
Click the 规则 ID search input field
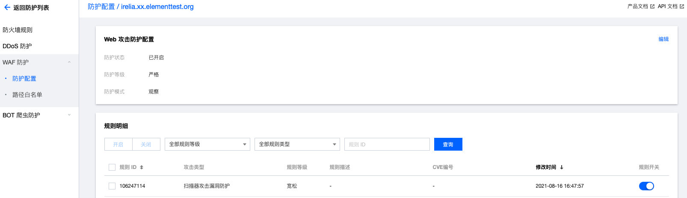click(x=387, y=144)
